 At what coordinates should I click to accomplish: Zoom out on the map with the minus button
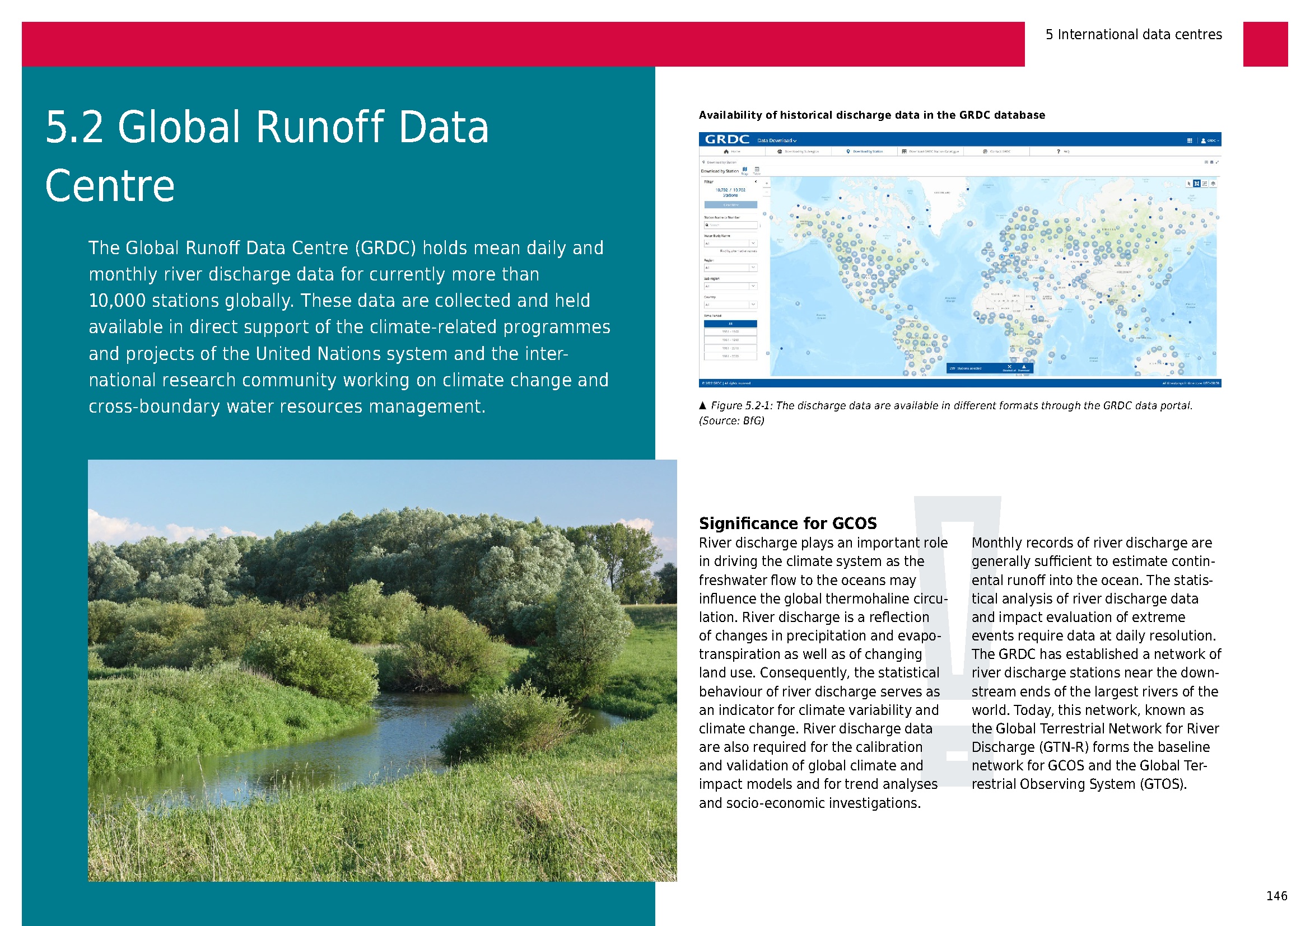767,192
